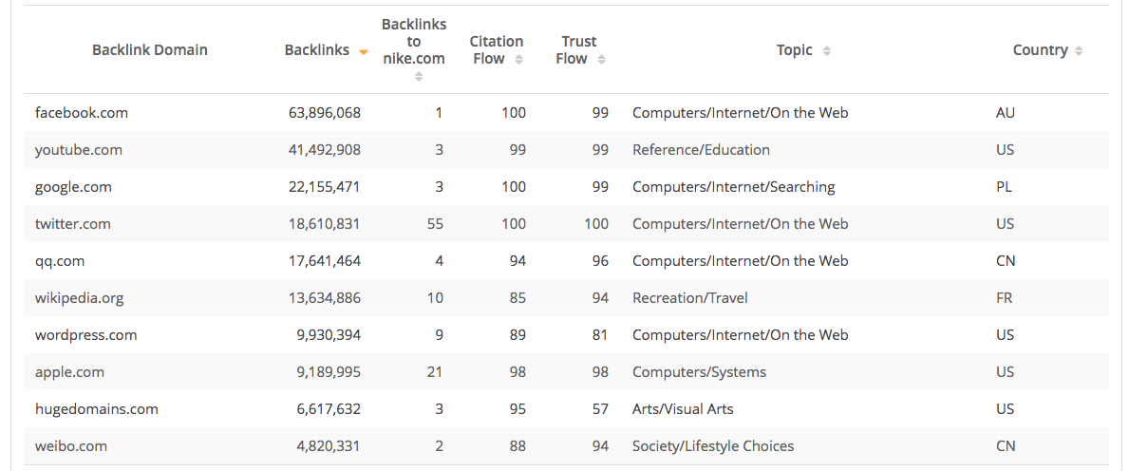Select the qq.com domain

tap(60, 261)
